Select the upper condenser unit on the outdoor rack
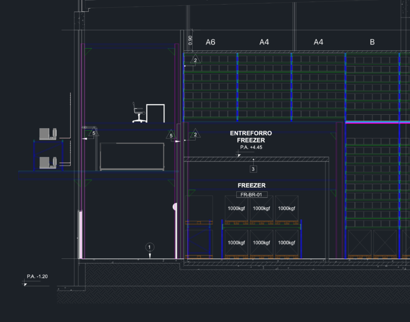Screen dimensions: 410x322 (x=48, y=134)
